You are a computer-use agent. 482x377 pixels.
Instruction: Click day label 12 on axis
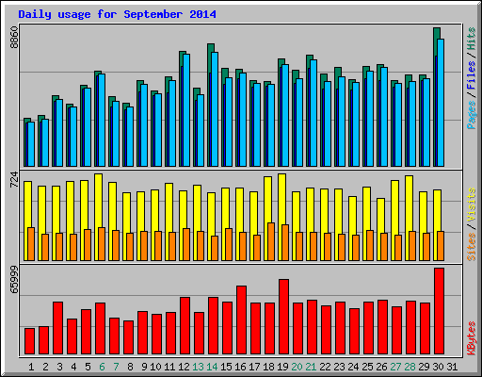[184, 367]
